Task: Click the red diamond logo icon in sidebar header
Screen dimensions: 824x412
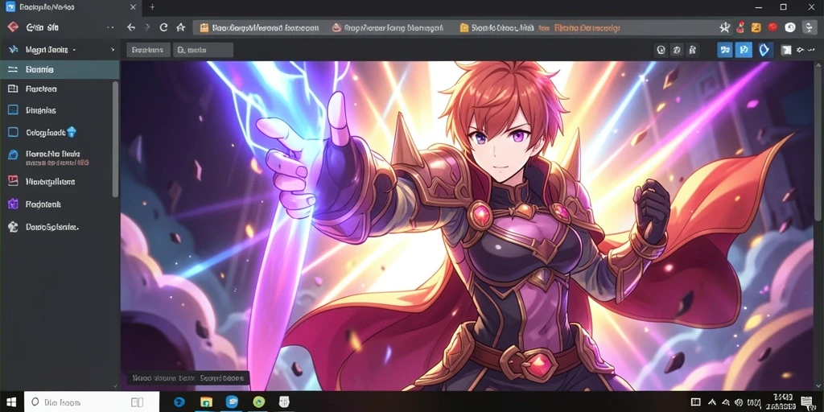Action: click(x=13, y=27)
